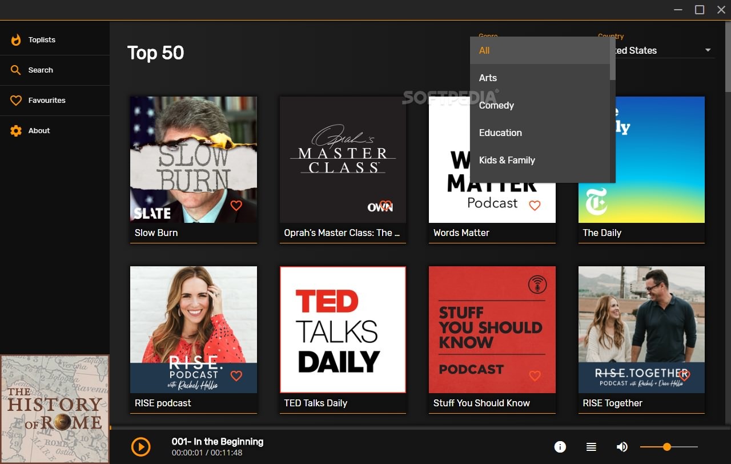The height and width of the screenshot is (464, 731).
Task: Click the playback progress bar
Action: coord(420,427)
